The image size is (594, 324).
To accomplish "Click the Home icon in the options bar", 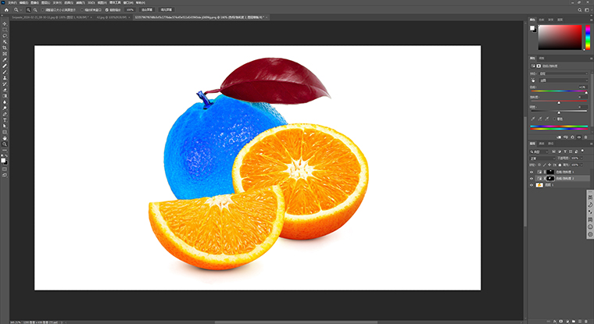I will 5,9.
